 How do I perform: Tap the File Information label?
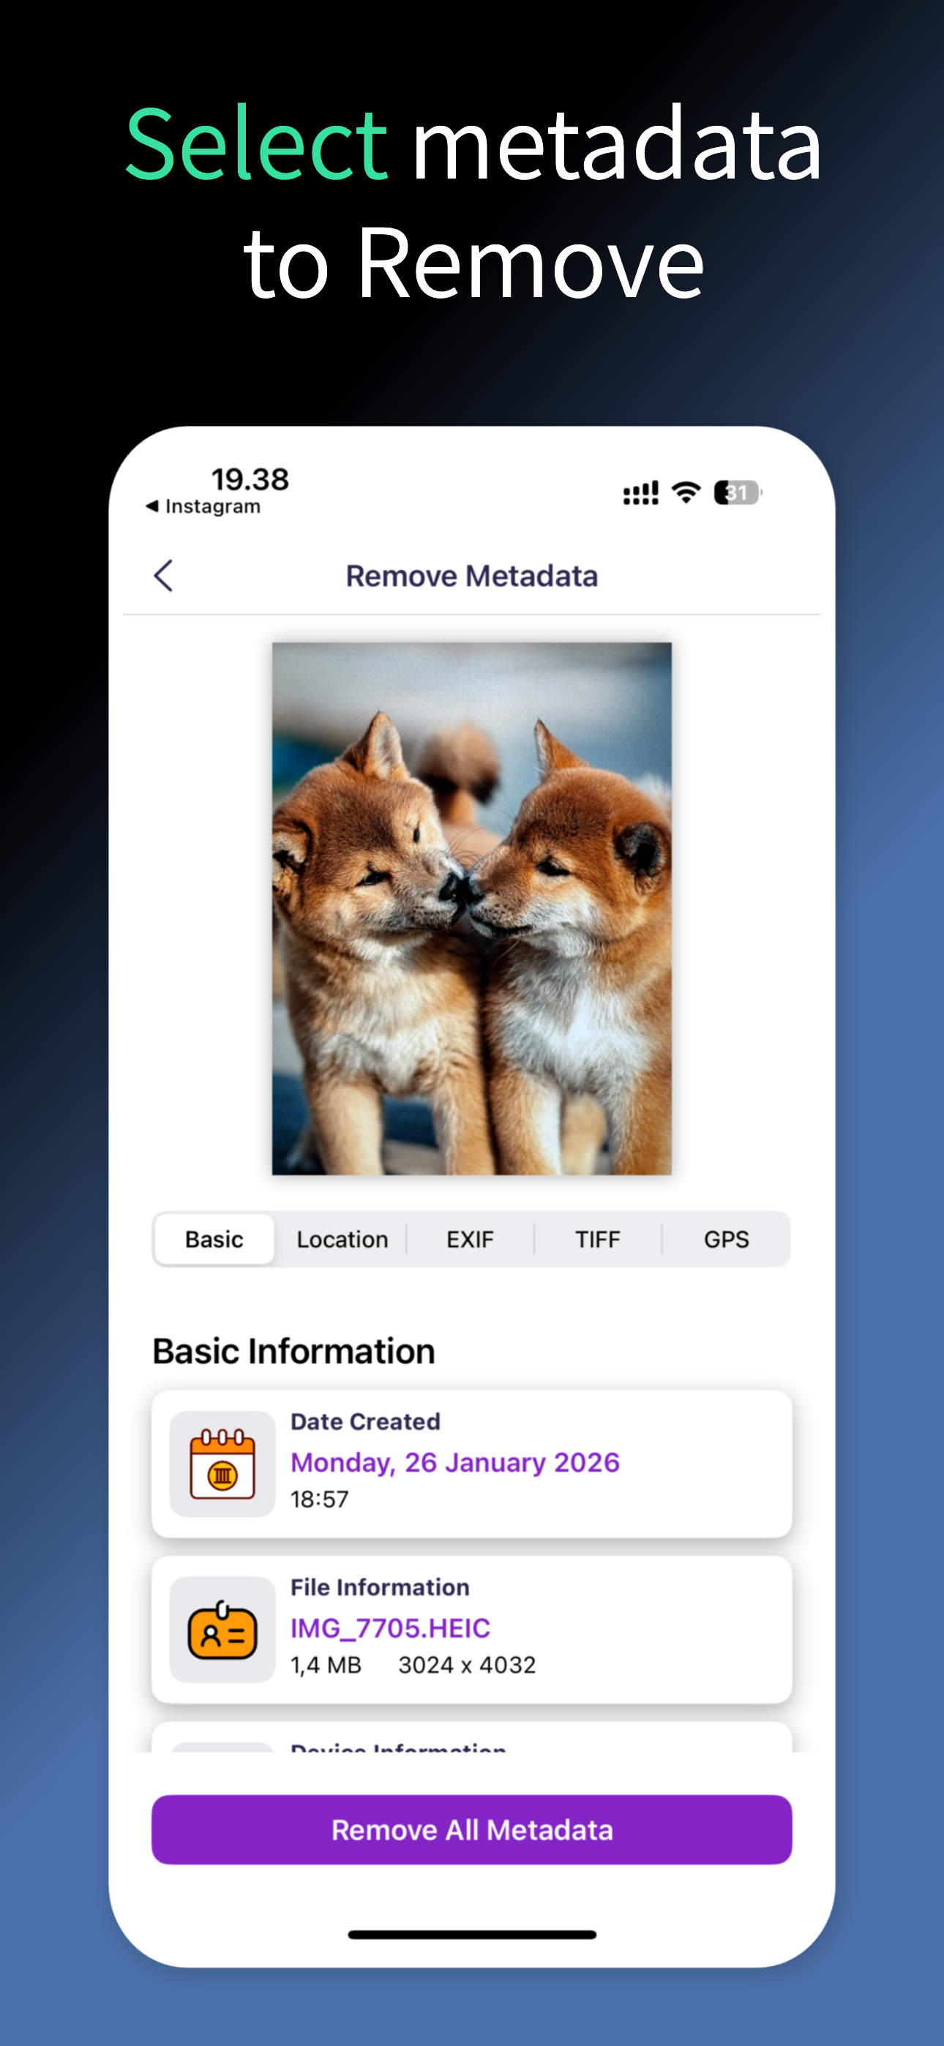coord(380,1587)
